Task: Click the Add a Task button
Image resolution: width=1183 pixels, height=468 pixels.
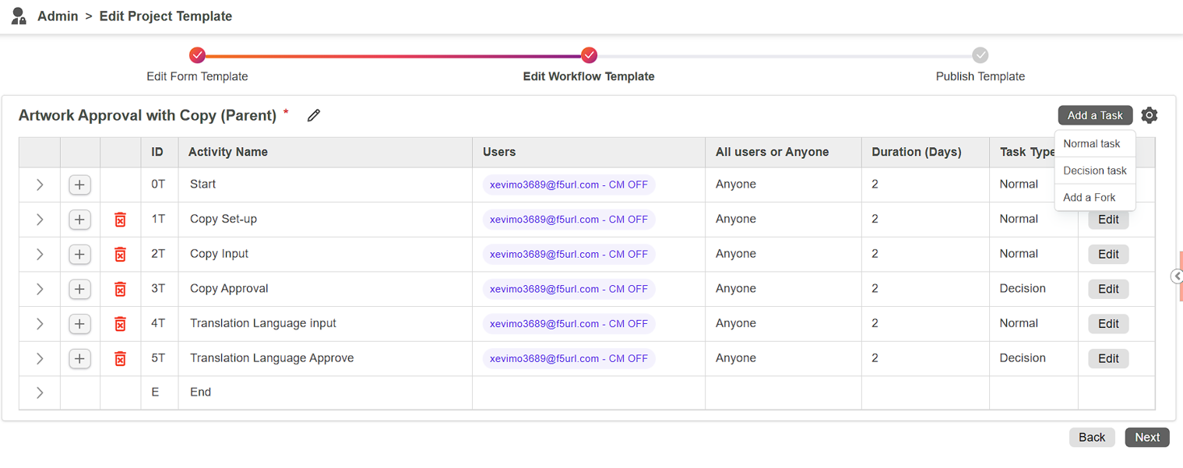Action: click(1094, 115)
